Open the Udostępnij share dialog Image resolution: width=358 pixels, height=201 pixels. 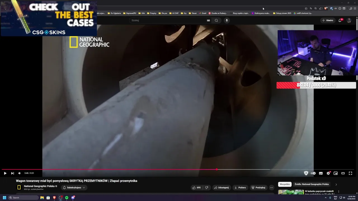click(x=221, y=188)
